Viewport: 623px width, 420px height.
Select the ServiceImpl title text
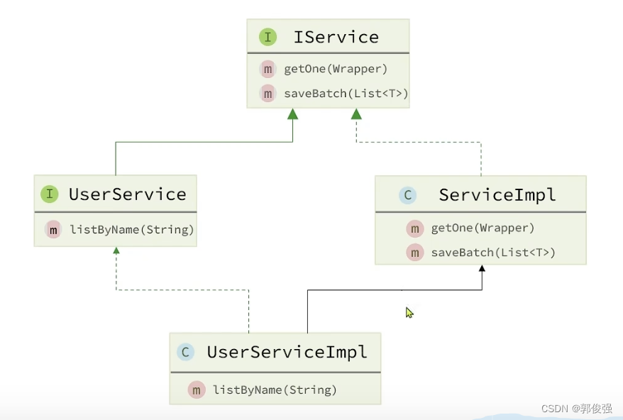(x=497, y=195)
